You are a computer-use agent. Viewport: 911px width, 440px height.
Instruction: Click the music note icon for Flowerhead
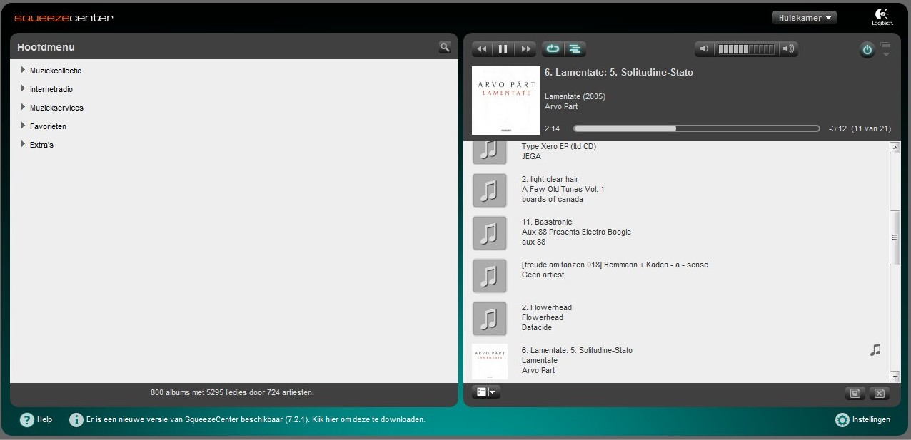point(490,319)
